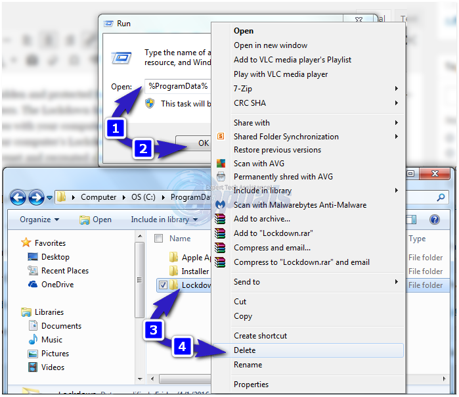Viewport: 459px width, 397px height.
Task: Click the Apple folder icon in list
Action: pos(173,257)
